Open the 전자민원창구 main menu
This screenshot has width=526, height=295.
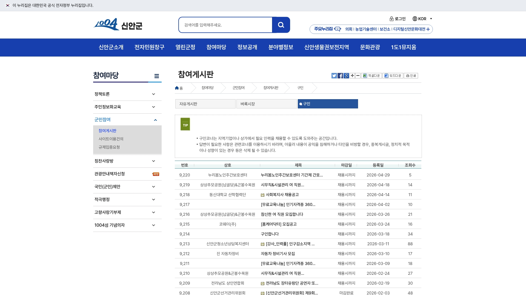click(149, 47)
